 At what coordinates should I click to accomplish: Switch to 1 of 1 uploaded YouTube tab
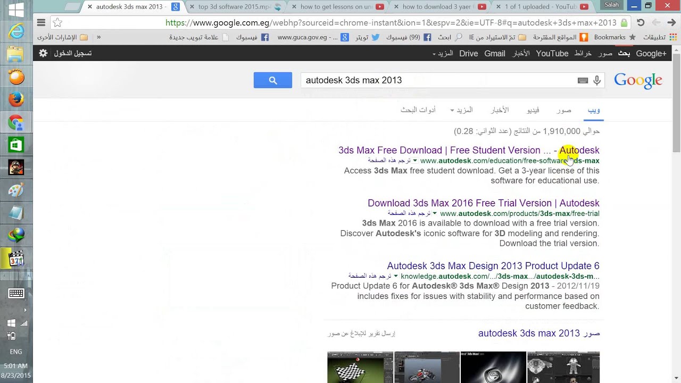pos(541,7)
